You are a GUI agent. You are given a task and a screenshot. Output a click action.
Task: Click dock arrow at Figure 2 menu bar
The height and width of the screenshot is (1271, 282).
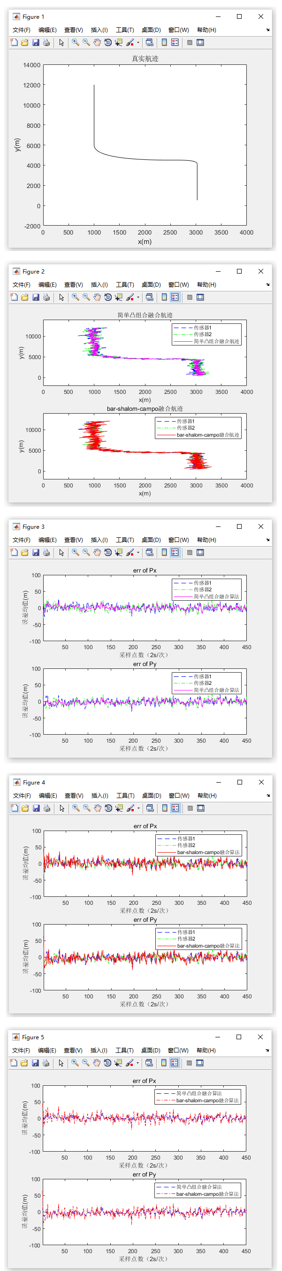click(268, 285)
